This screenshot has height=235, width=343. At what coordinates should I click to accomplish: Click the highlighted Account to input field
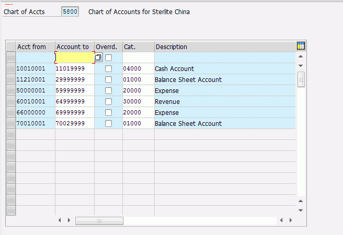75,57
